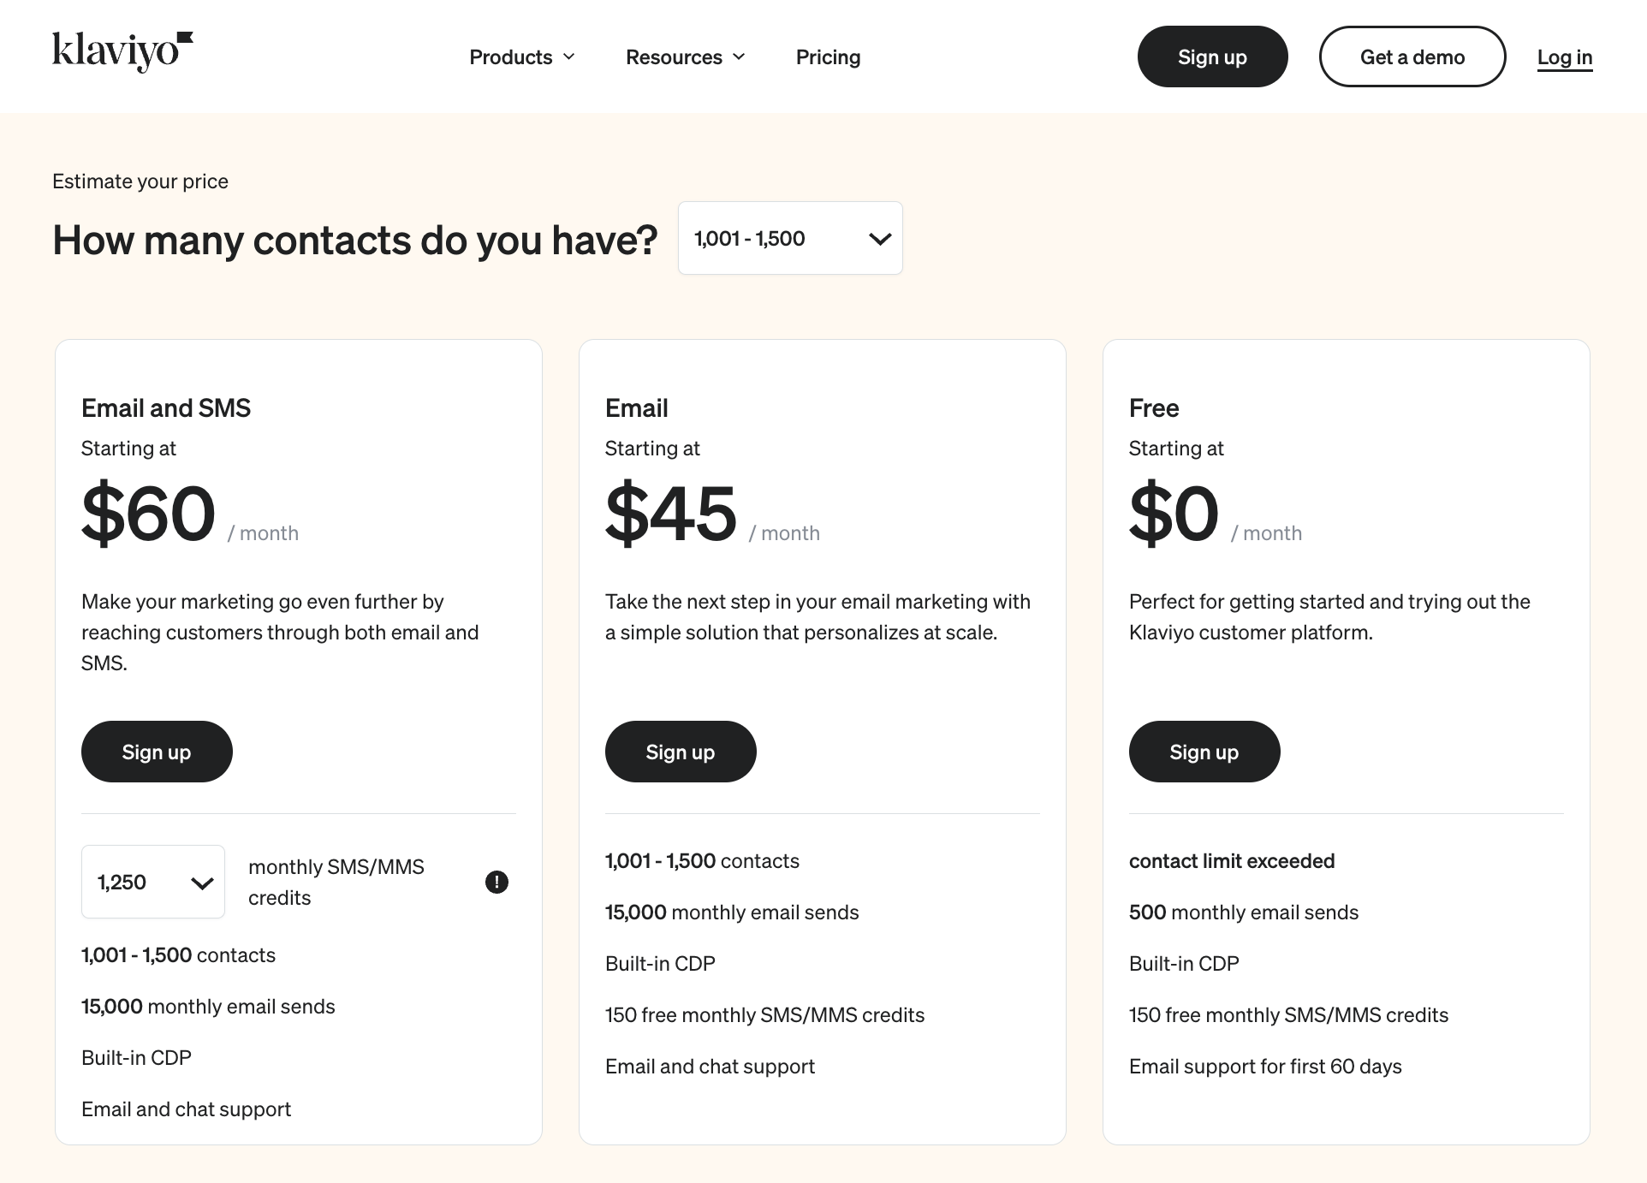
Task: Sign up for the Free plan
Action: pos(1204,752)
